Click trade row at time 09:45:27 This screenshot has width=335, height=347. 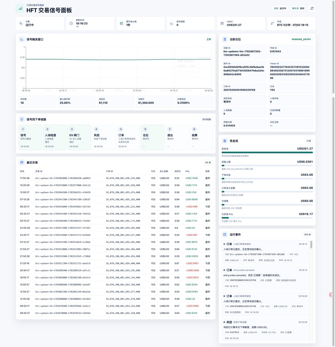[x=116, y=313]
